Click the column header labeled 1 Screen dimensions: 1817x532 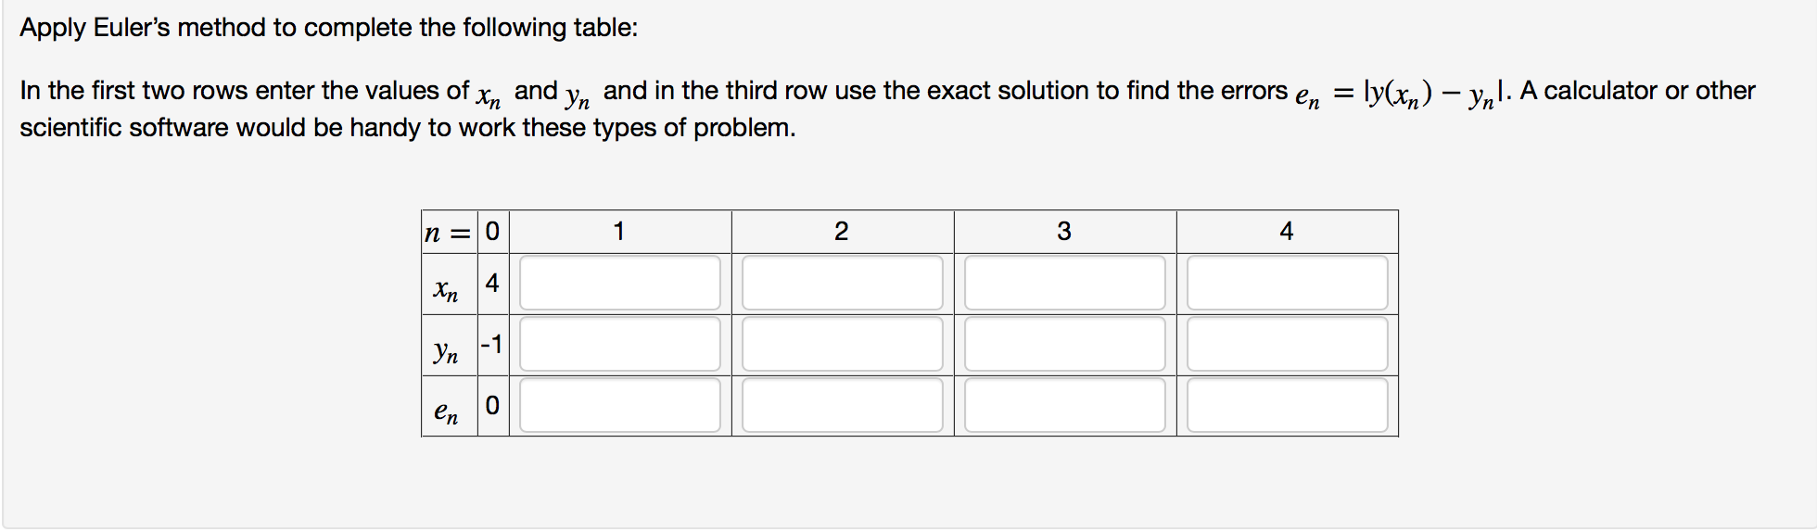pyautogui.click(x=619, y=231)
